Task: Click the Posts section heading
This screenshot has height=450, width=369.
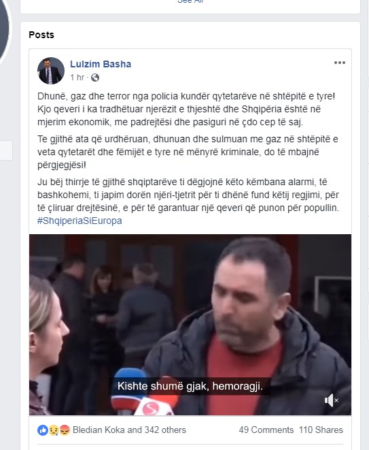Action: (41, 35)
